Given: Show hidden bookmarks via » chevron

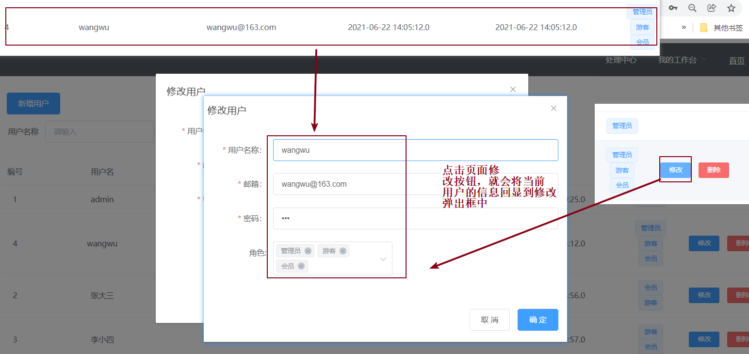Looking at the screenshot, I should pyautogui.click(x=684, y=27).
